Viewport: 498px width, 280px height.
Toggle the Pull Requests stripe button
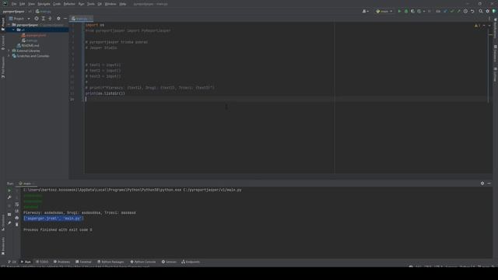tap(3, 68)
